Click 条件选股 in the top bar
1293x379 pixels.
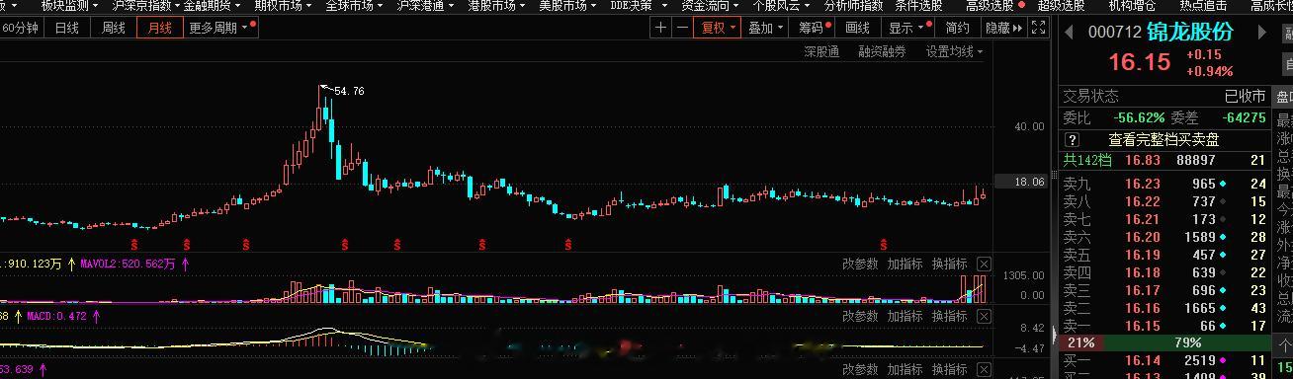click(918, 6)
